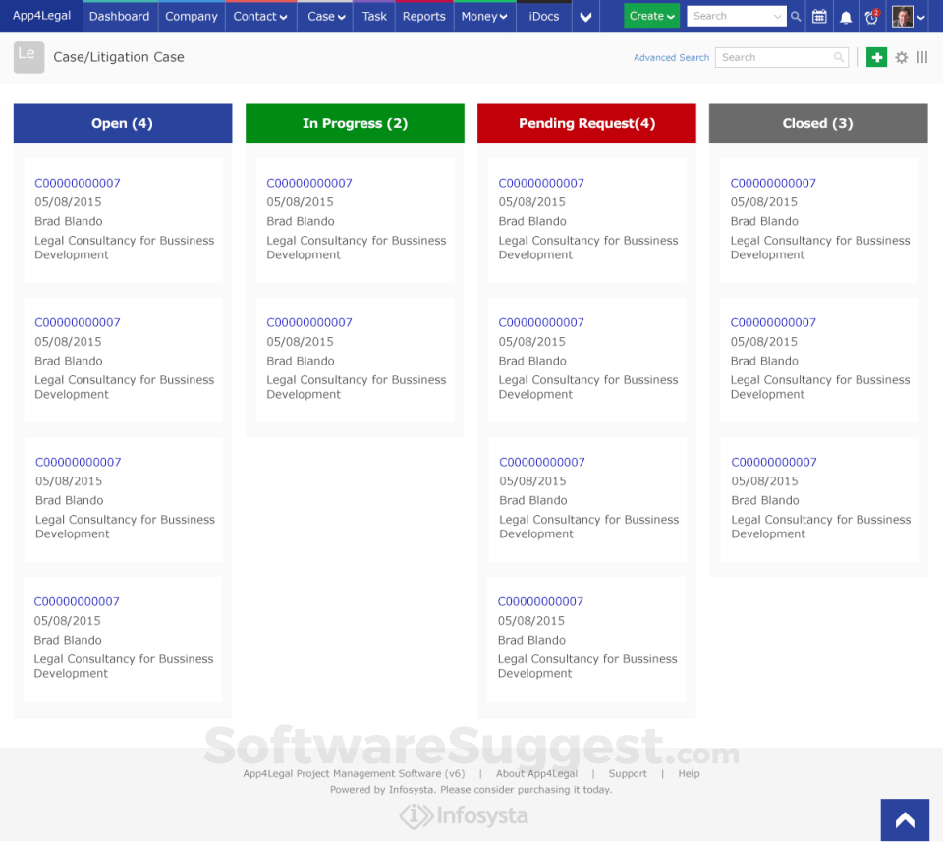Click the case list Search field
The width and height of the screenshot is (943, 842).
click(x=774, y=58)
